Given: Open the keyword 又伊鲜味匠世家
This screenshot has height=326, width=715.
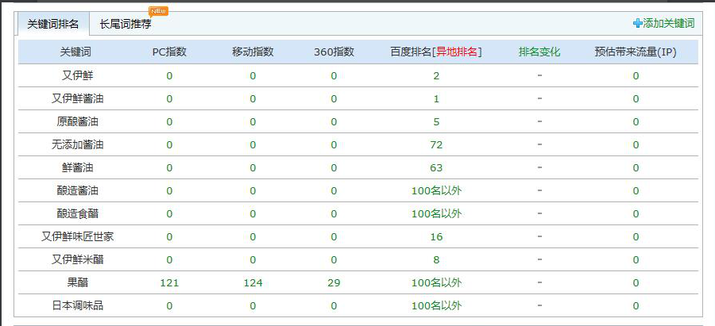Looking at the screenshot, I should coord(75,237).
